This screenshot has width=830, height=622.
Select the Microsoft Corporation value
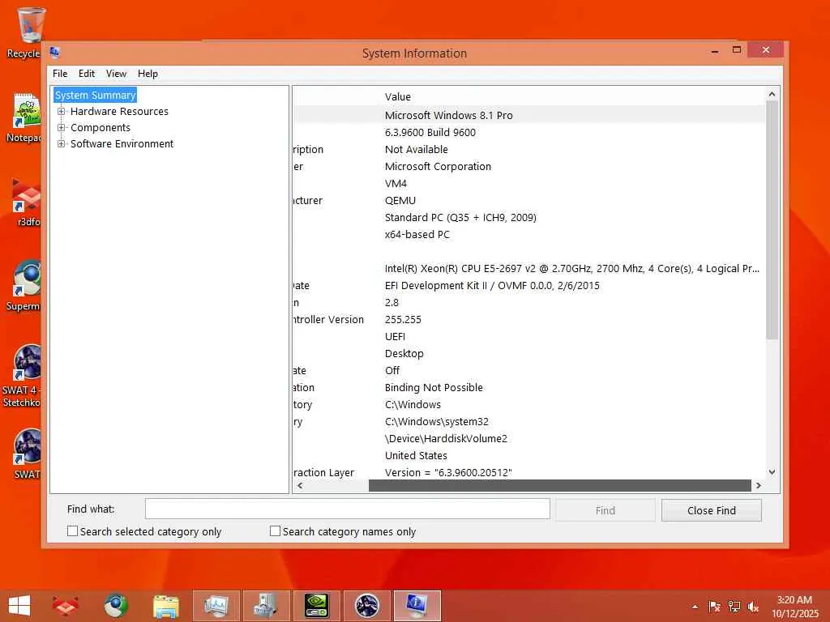[438, 167]
